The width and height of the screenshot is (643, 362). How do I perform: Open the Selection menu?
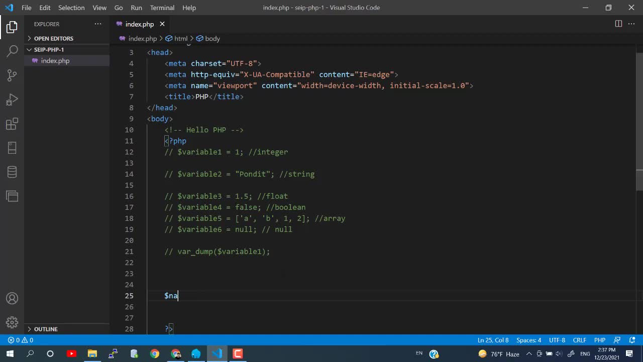point(71,8)
